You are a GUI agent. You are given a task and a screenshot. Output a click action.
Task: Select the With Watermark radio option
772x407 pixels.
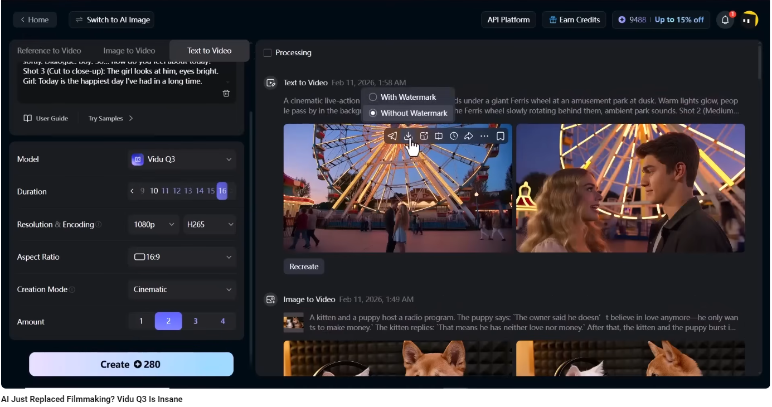pyautogui.click(x=373, y=97)
